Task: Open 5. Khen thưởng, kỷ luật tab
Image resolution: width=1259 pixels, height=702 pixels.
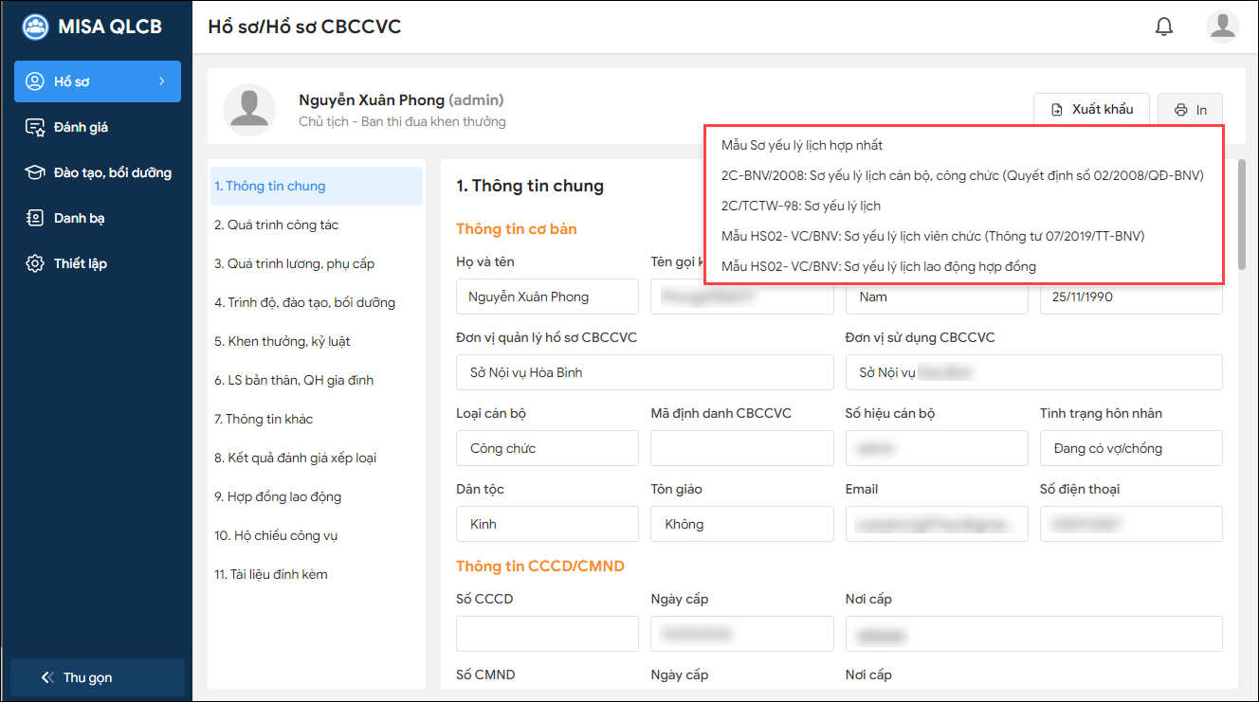Action: point(283,341)
